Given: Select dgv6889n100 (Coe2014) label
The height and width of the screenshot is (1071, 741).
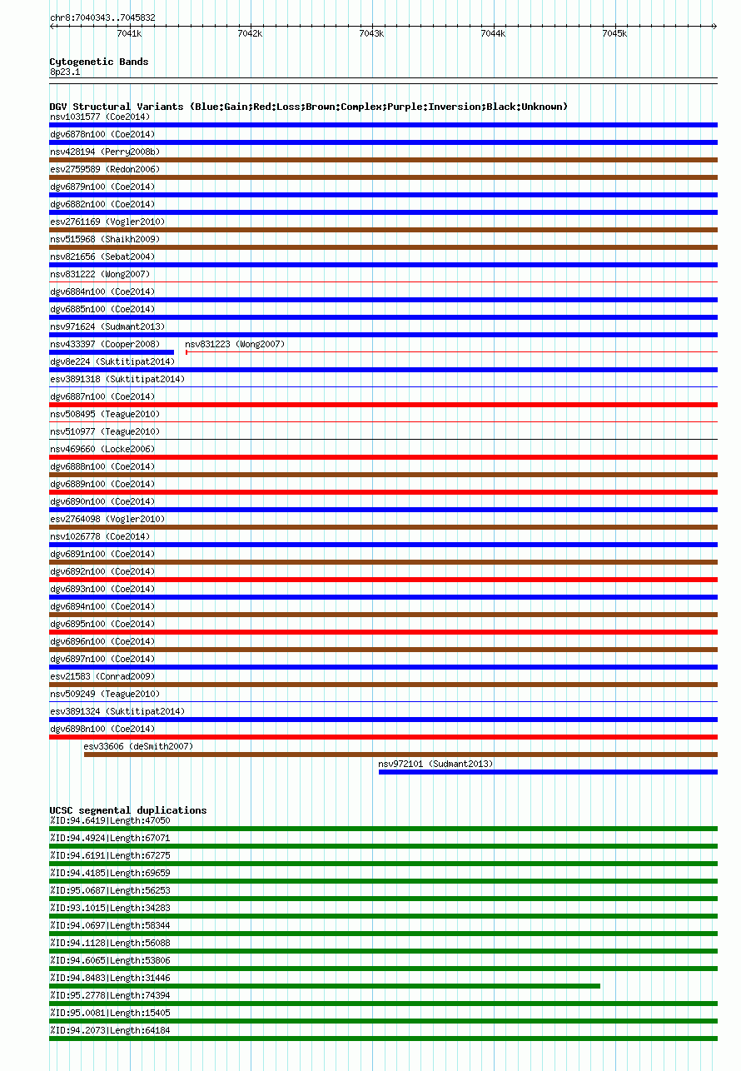Looking at the screenshot, I should tap(102, 484).
